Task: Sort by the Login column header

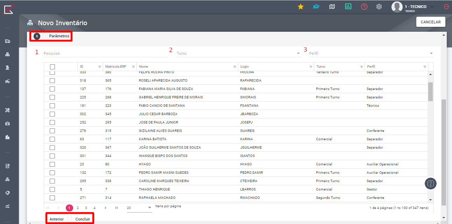Action: click(x=245, y=67)
